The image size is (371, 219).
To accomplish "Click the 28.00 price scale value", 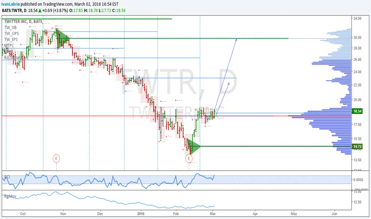I will tap(357, 48).
